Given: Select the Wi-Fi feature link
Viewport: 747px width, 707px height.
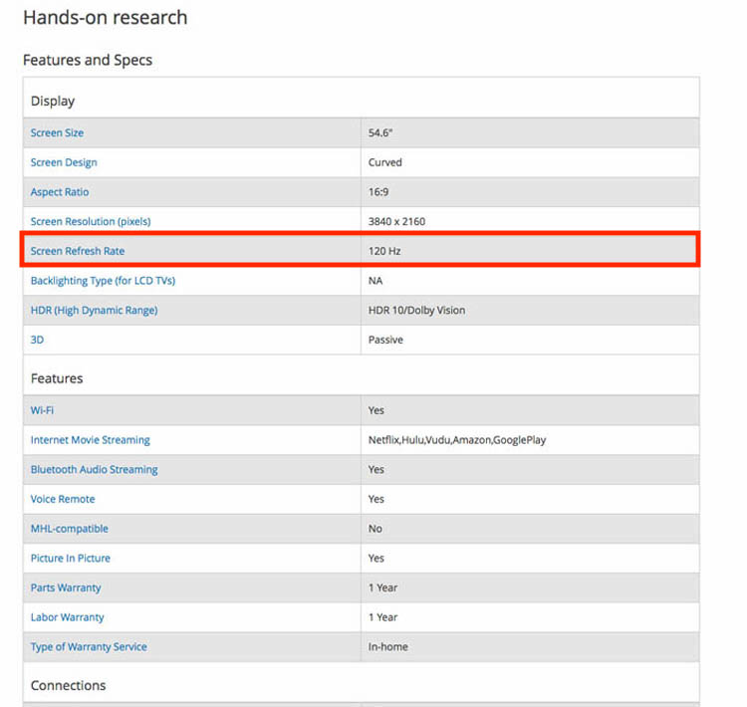Looking at the screenshot, I should click(42, 410).
